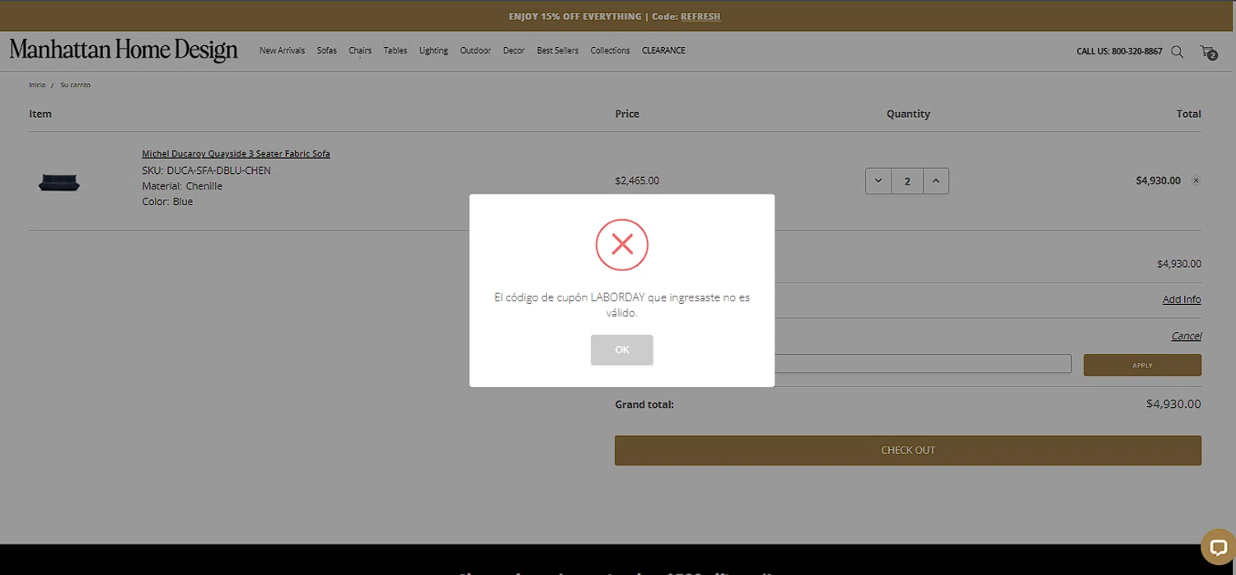Increase sofa quantity with up chevron
Image resolution: width=1236 pixels, height=575 pixels.
936,181
